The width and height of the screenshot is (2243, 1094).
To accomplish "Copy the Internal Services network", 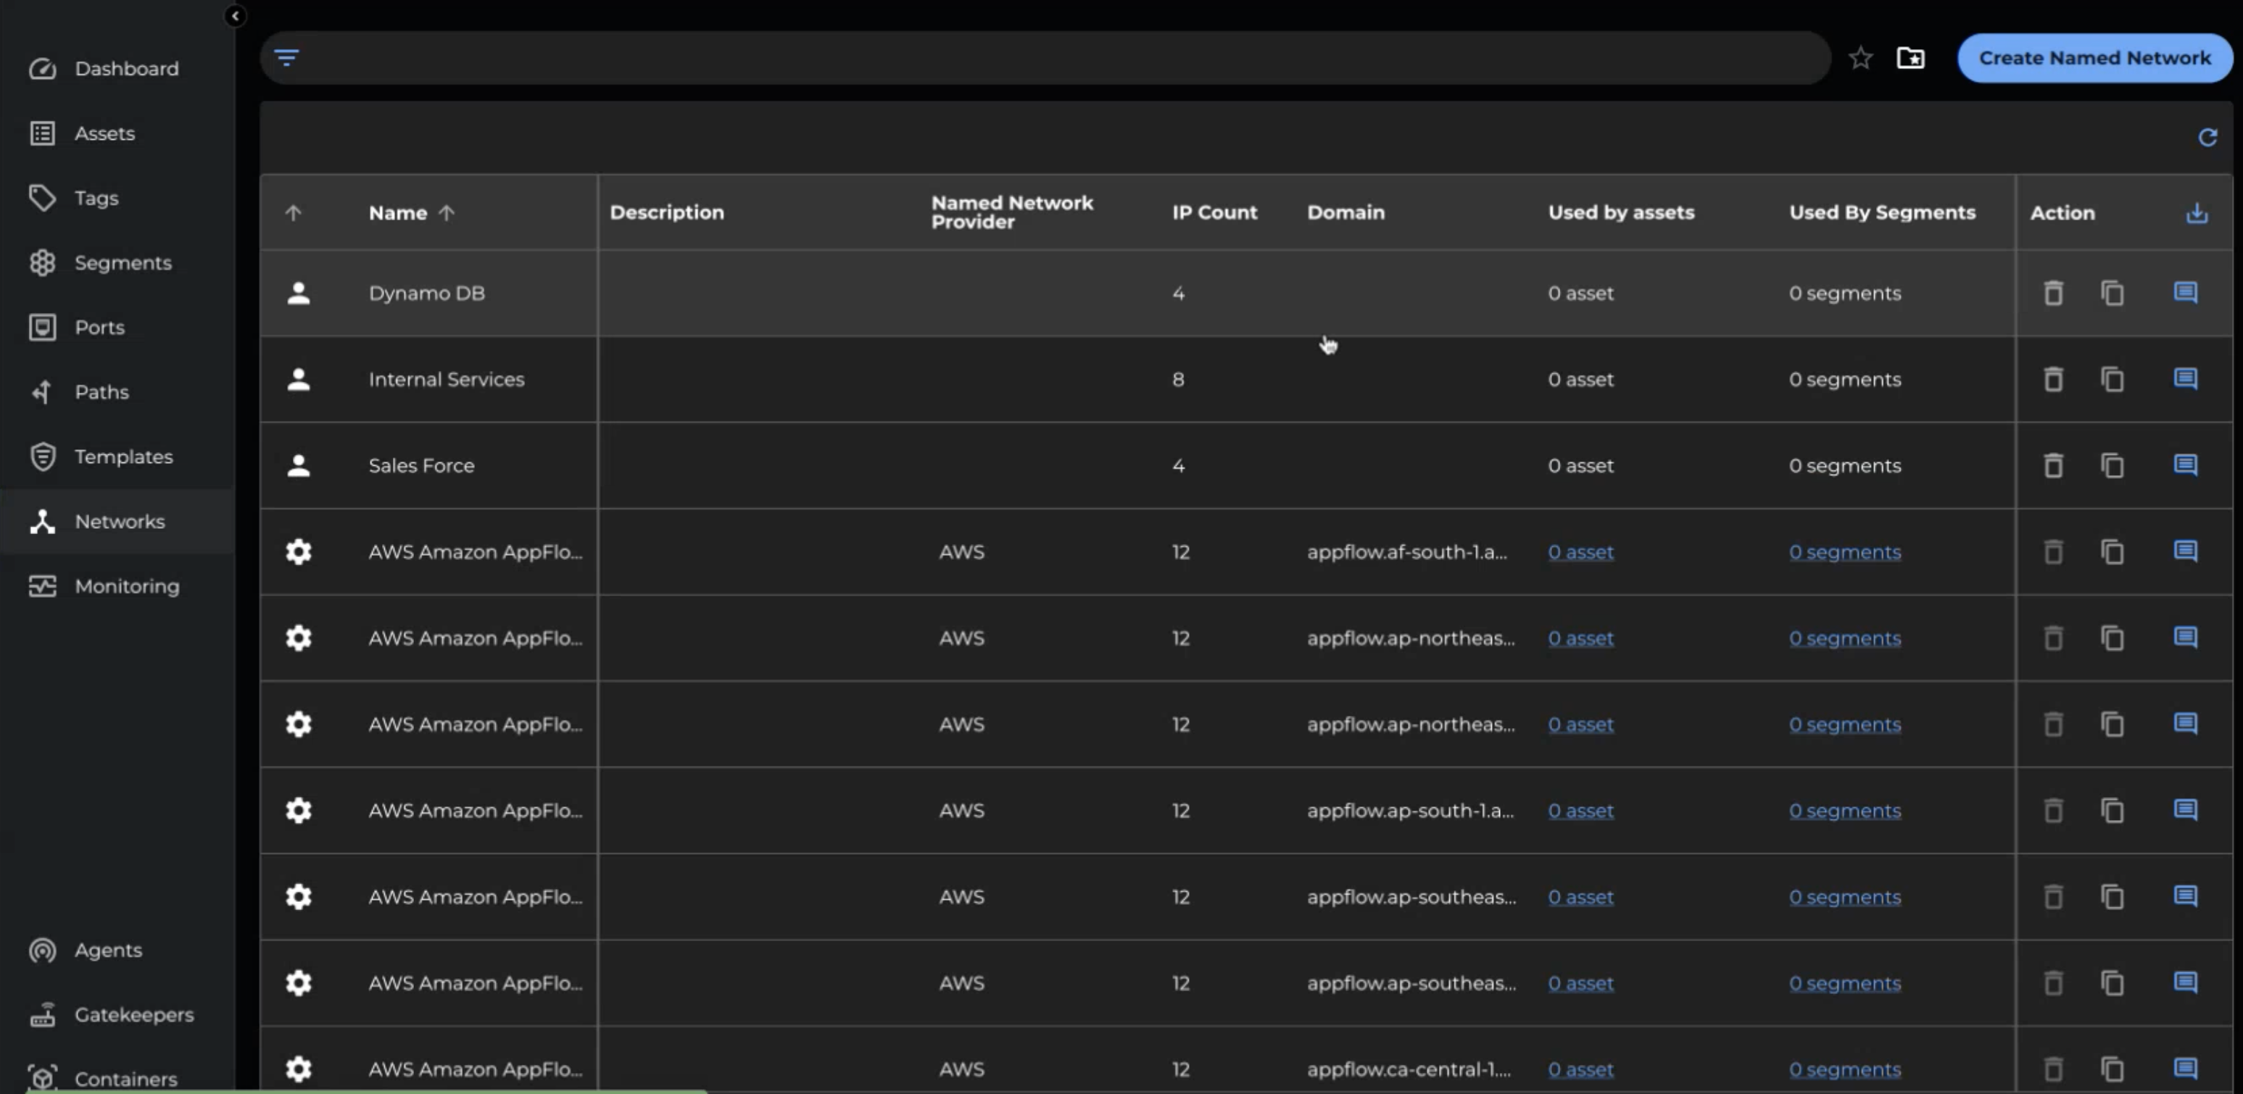I will point(2113,380).
